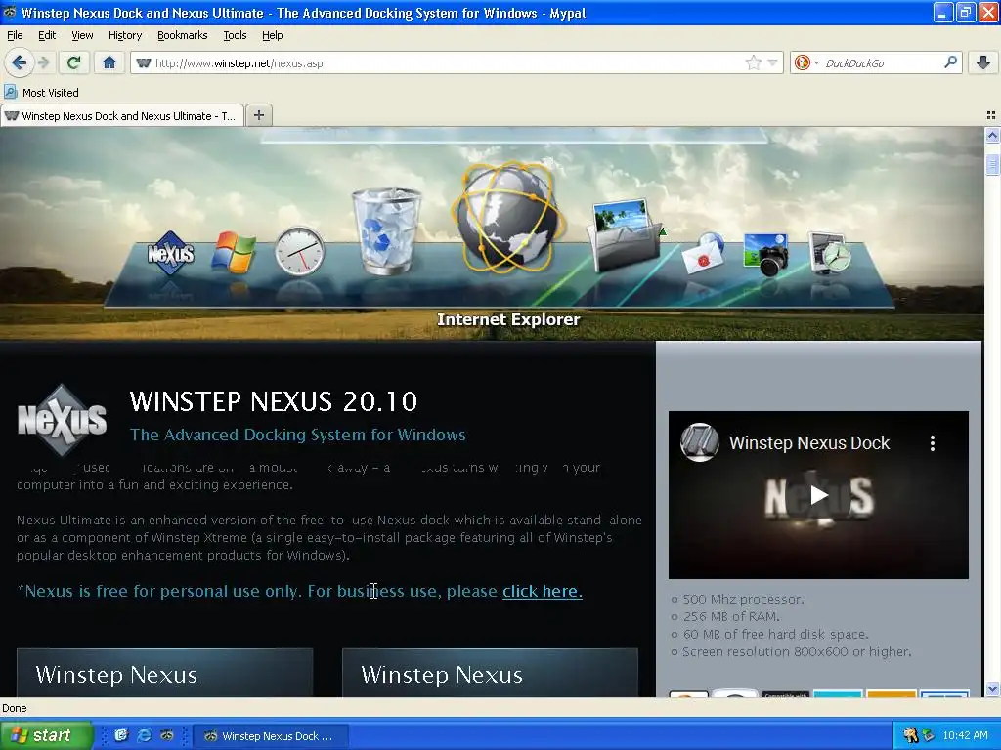The image size is (1001, 750).
Task: Launch Internet Explorer from quick launch
Action: click(x=145, y=735)
